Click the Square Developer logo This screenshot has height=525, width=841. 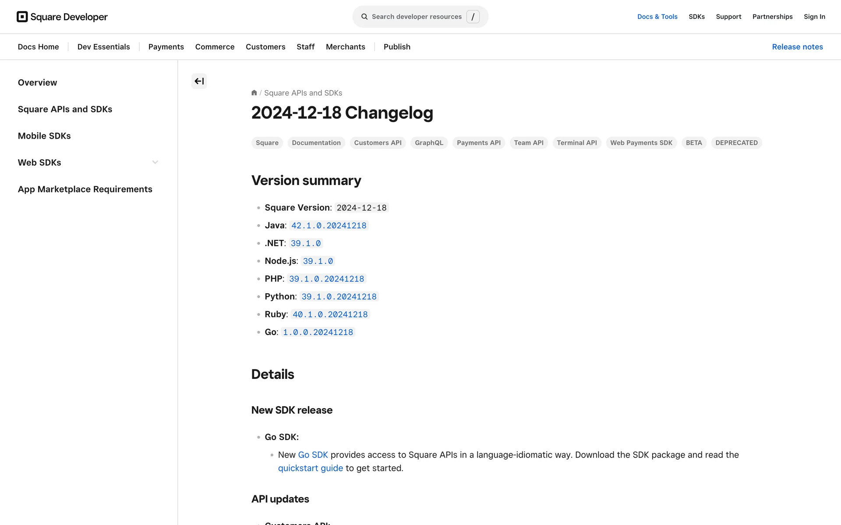62,17
